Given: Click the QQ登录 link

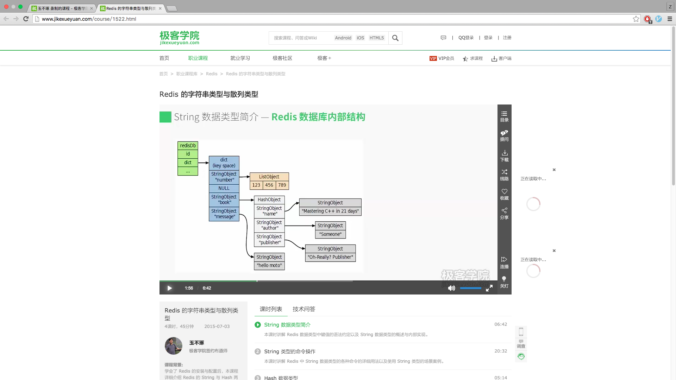Looking at the screenshot, I should coord(466,38).
